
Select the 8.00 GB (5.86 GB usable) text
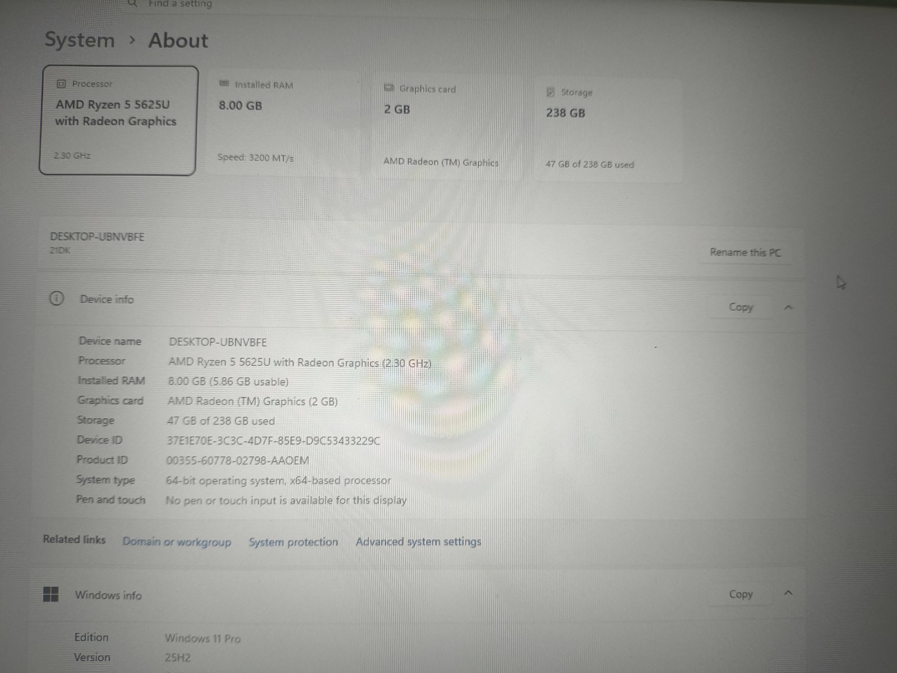(228, 382)
